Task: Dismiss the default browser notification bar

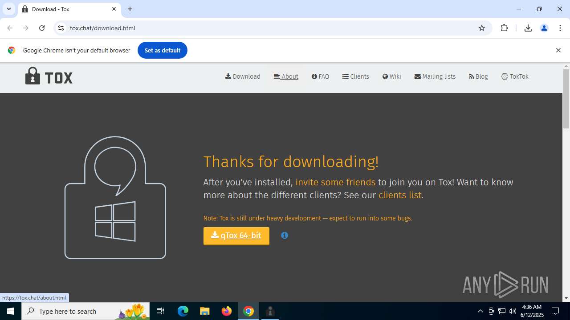Action: coord(558,50)
